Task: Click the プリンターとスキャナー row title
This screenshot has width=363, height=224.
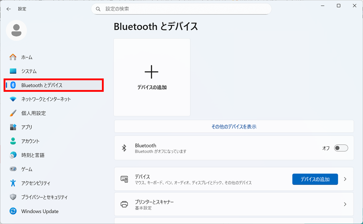Action: click(x=154, y=202)
